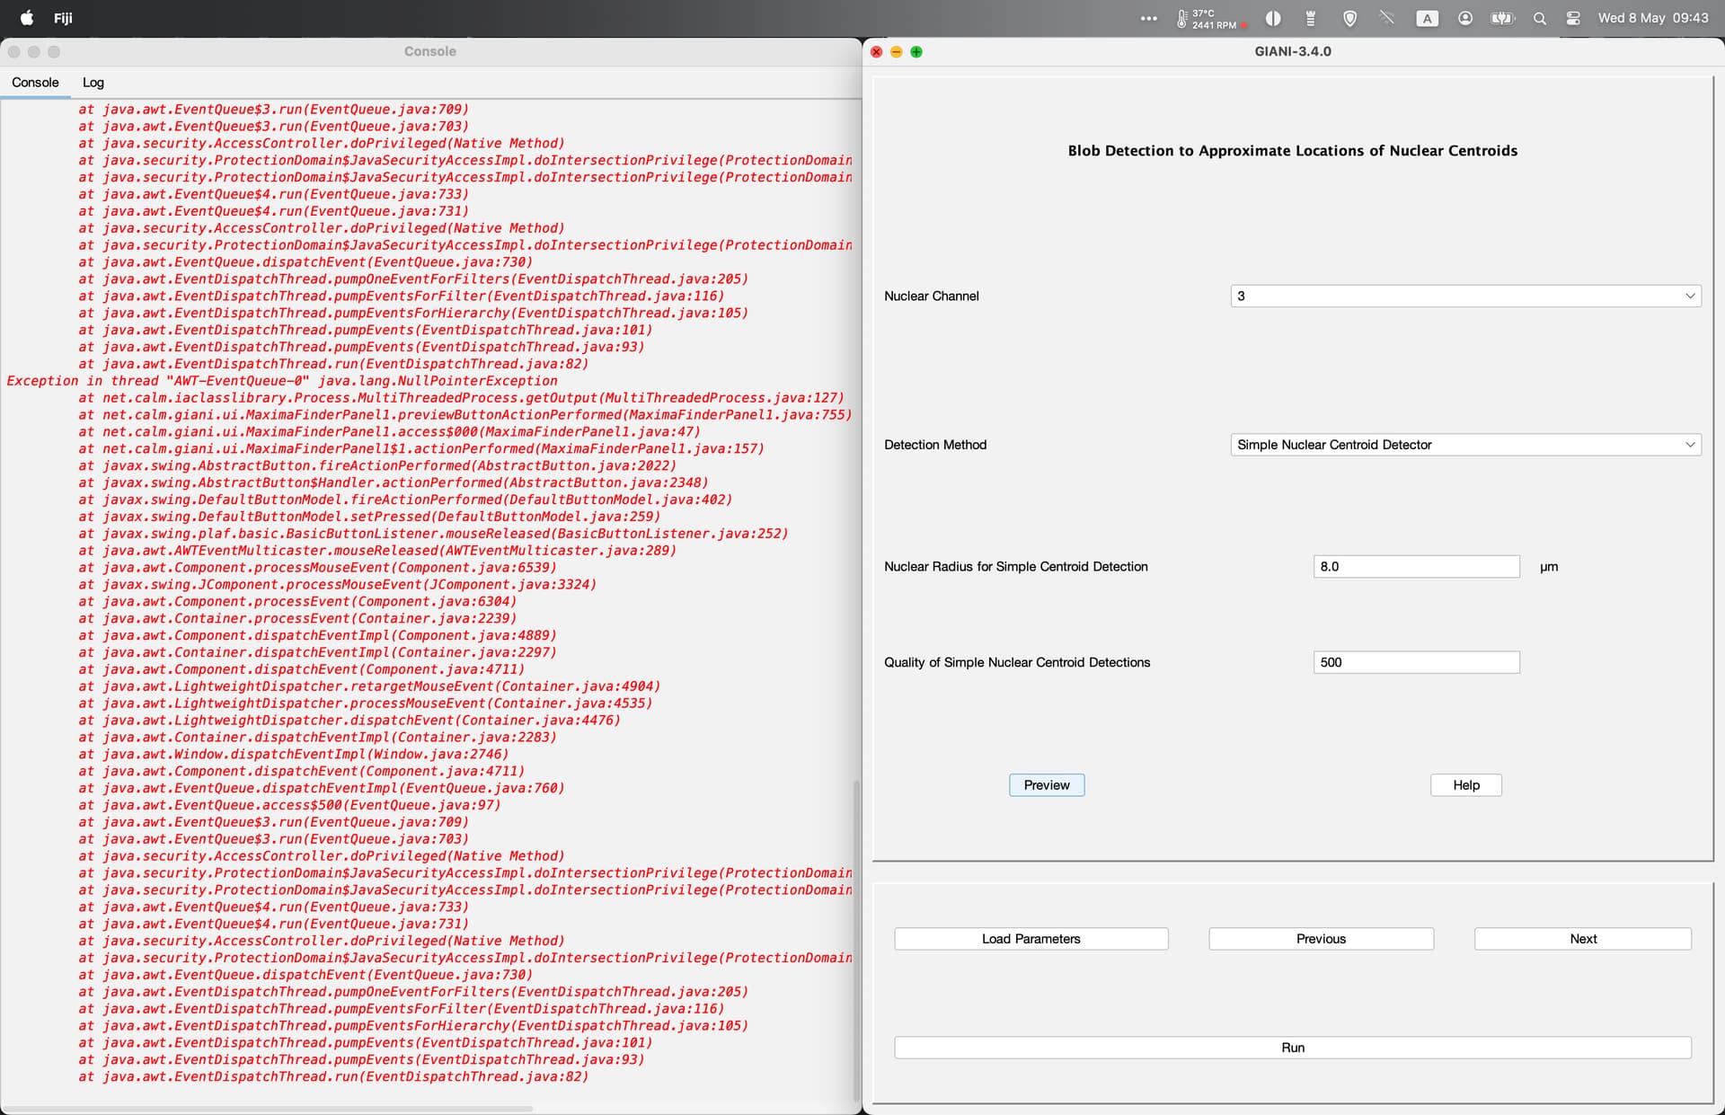The height and width of the screenshot is (1115, 1725).
Task: Open the overflow ellipsis menu bar icon
Action: (1148, 17)
